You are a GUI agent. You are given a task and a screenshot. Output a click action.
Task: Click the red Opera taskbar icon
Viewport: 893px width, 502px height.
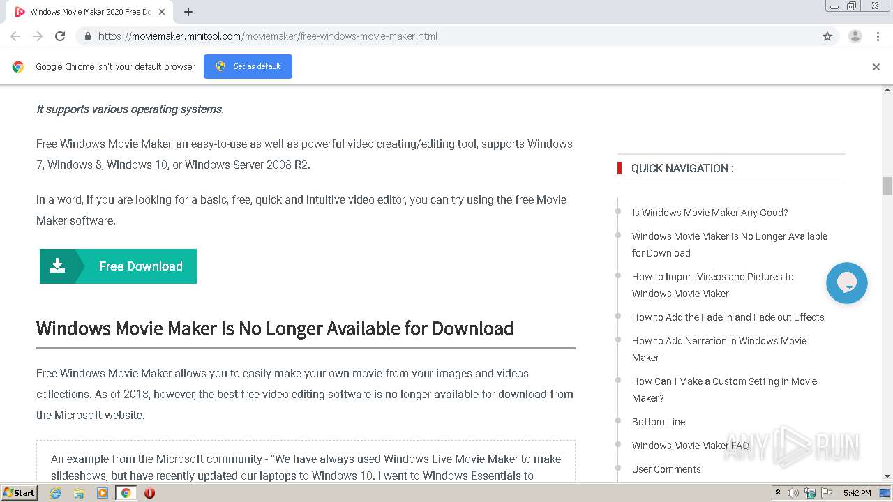tap(149, 493)
